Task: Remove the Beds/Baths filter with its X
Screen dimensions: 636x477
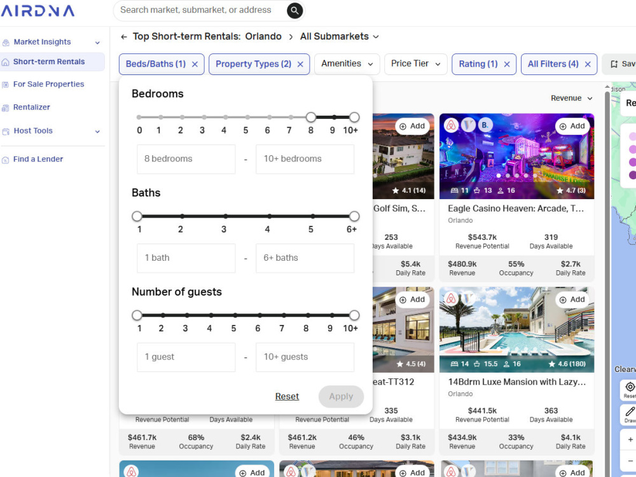Action: 195,64
